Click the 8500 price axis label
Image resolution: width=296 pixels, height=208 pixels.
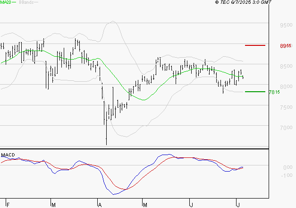tap(286, 66)
